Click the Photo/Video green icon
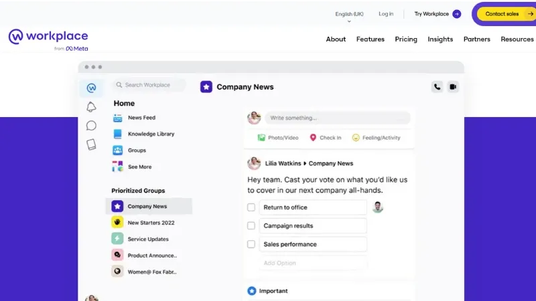This screenshot has height=301, width=536. coord(261,138)
